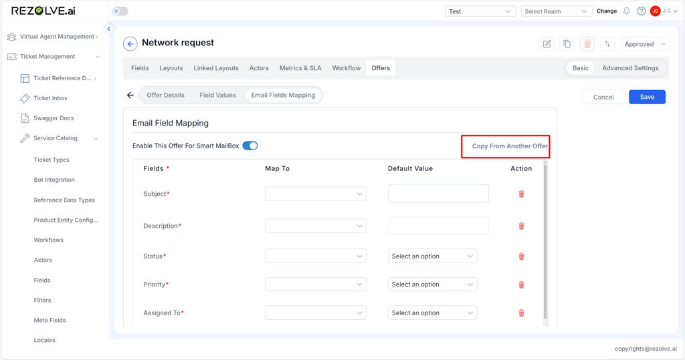
Task: Click Copy From Another Offer
Action: (509, 146)
